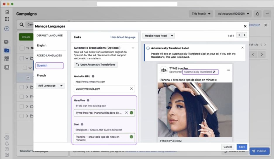The height and width of the screenshot is (159, 274).
Task: Clear the Website URL field with X
Action: click(x=131, y=89)
